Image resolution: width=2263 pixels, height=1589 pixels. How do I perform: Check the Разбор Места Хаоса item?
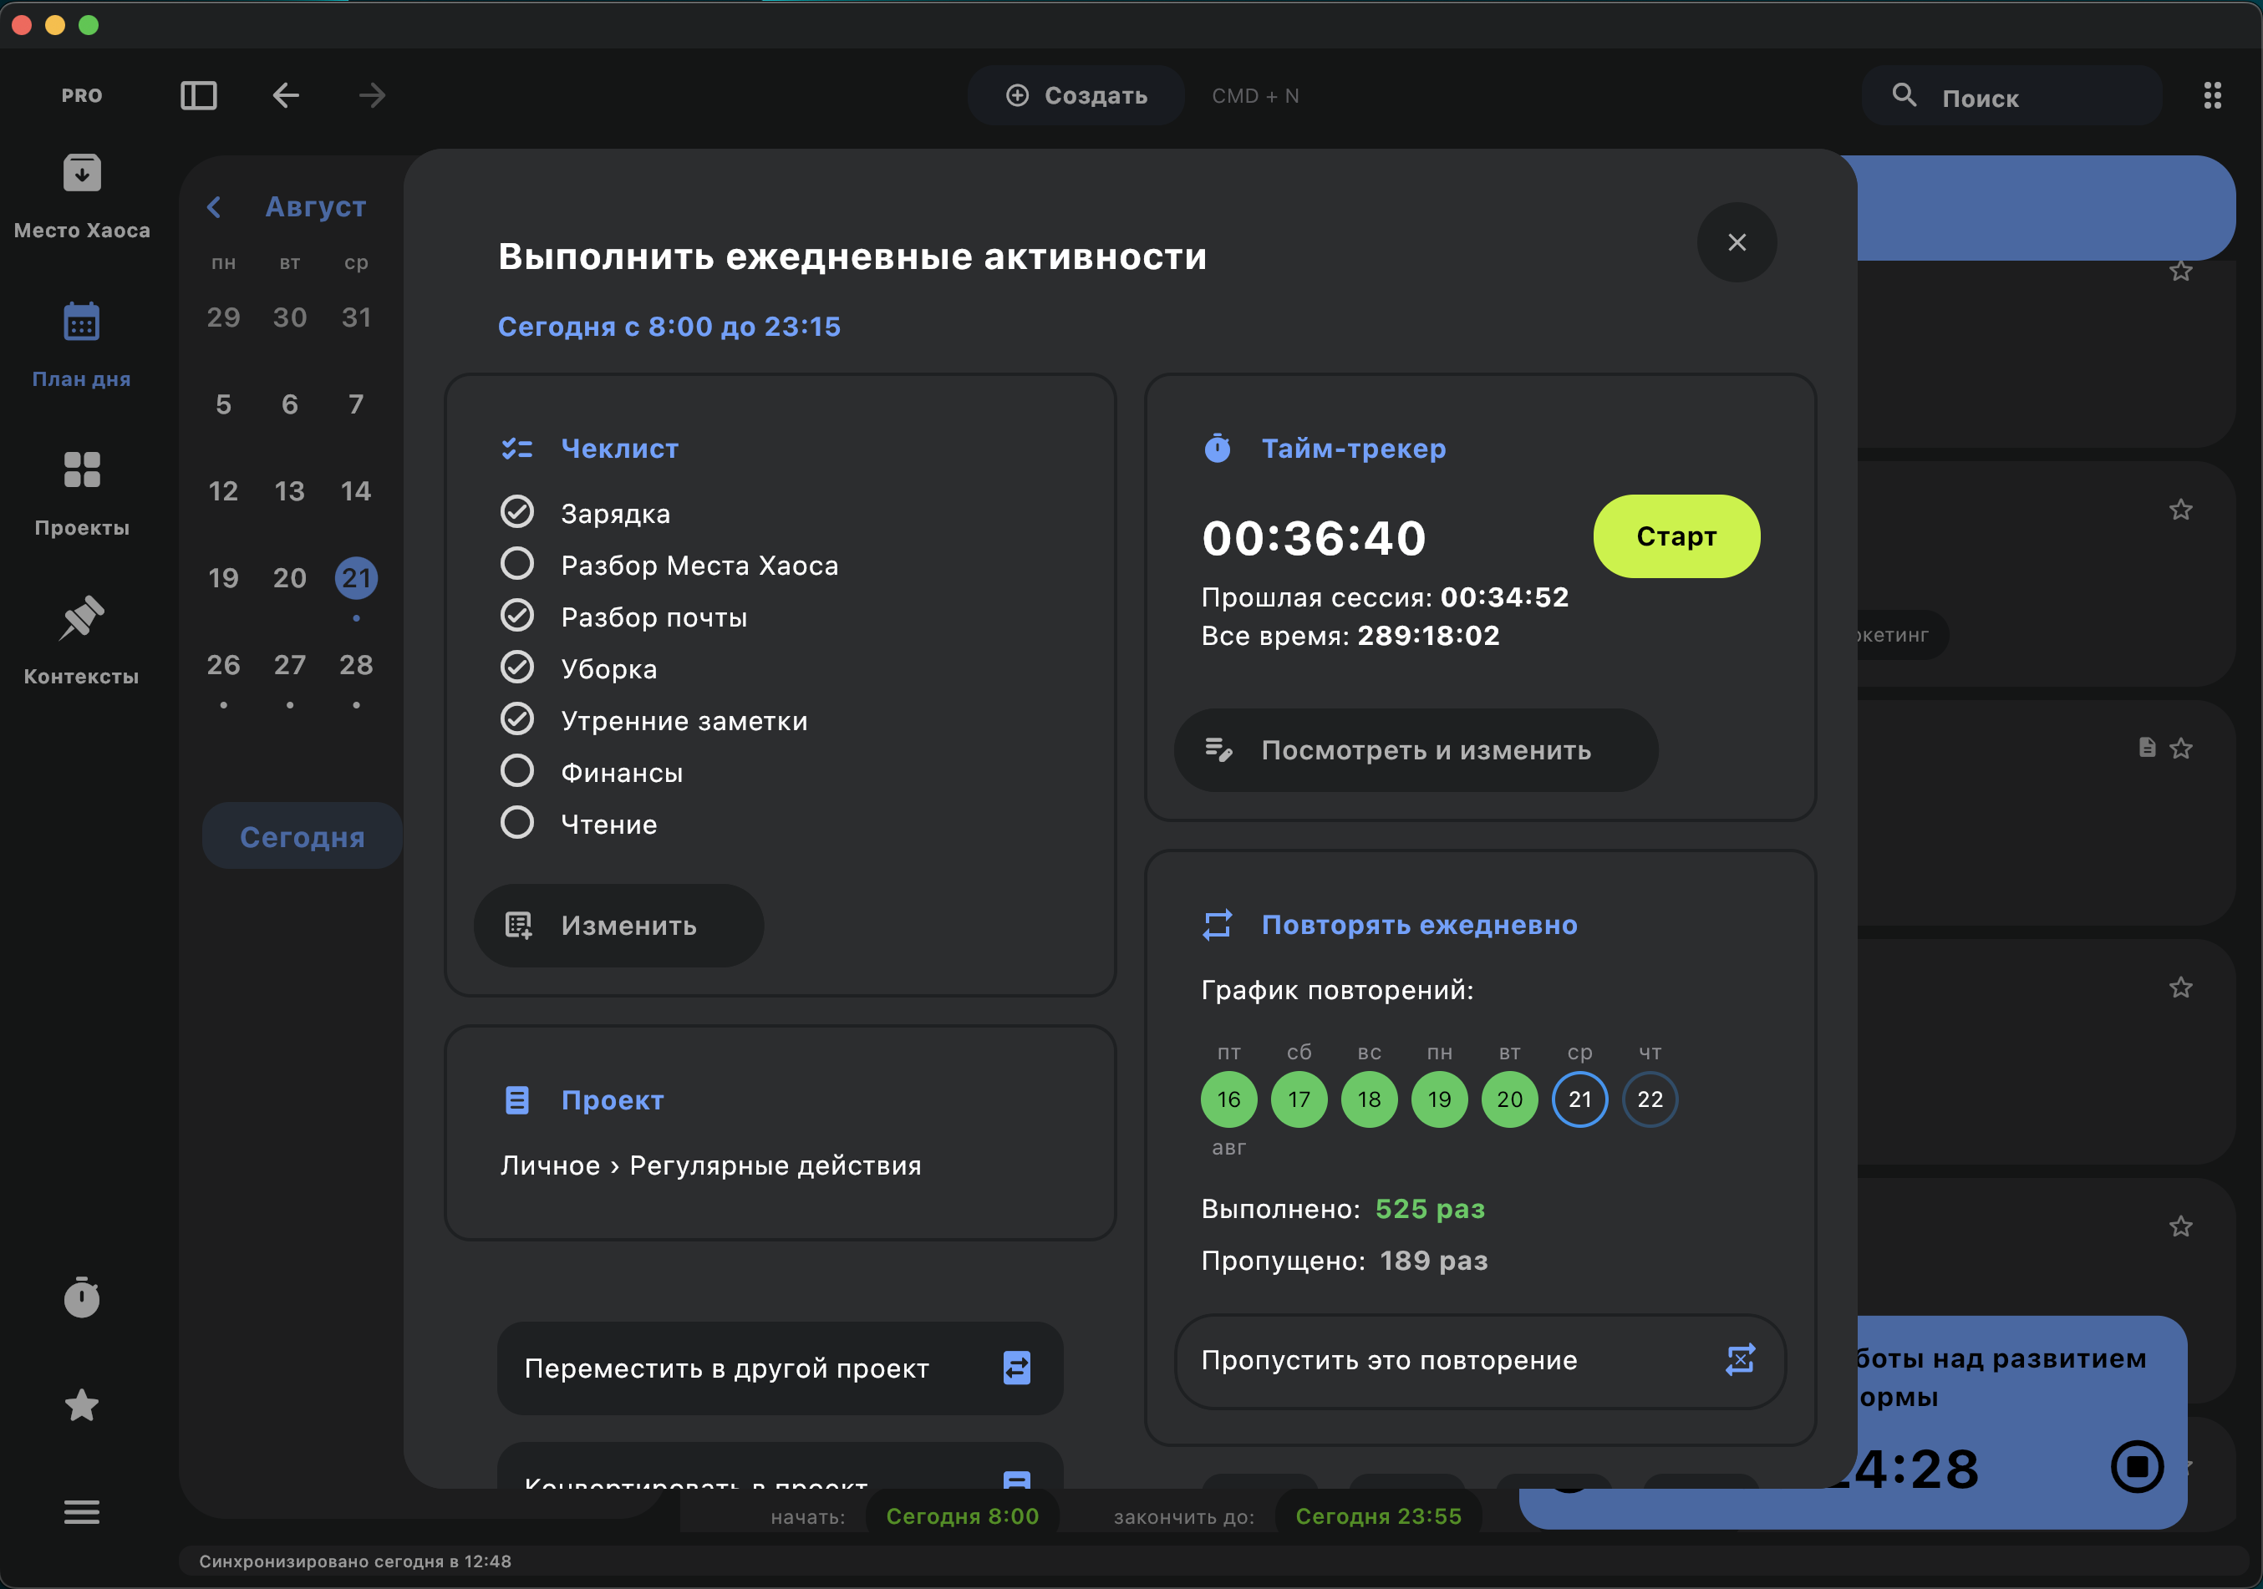(x=517, y=565)
